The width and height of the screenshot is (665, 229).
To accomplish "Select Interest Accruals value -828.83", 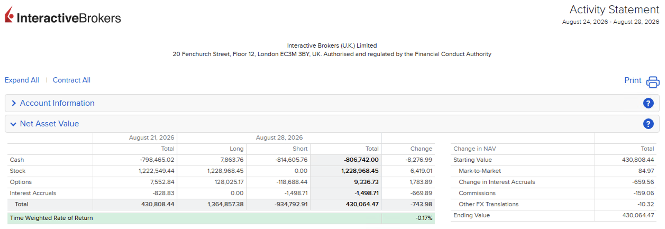I will click(x=163, y=193).
